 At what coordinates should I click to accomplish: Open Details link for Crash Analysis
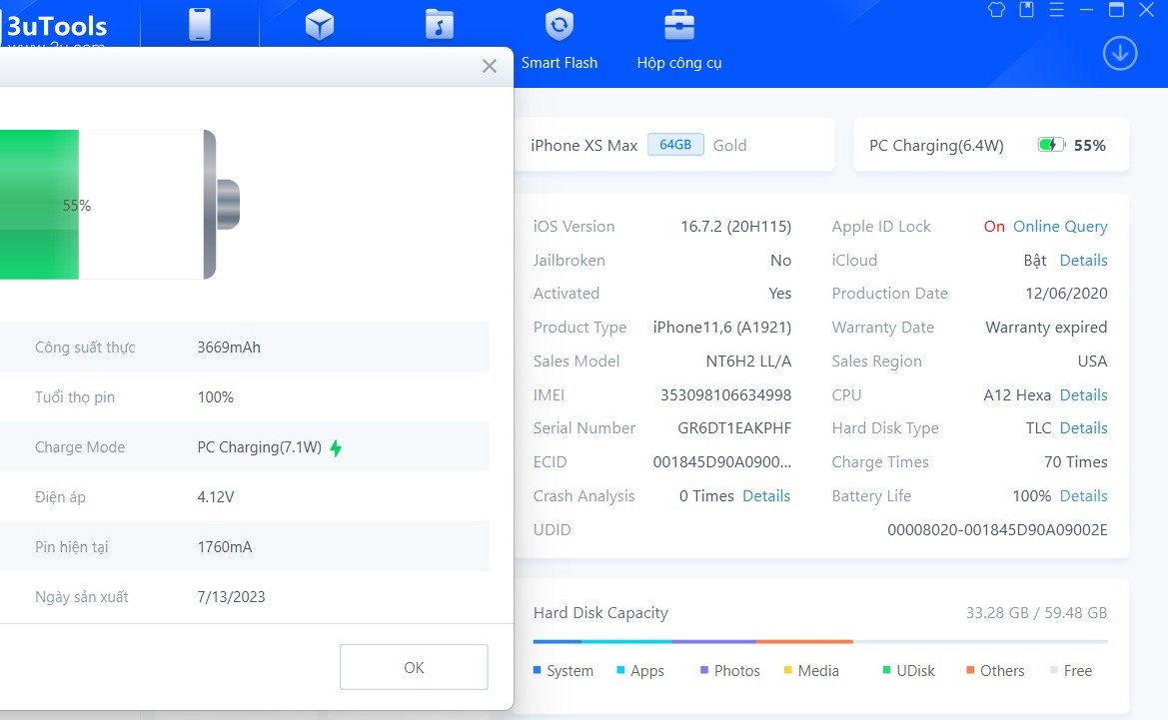pos(766,496)
